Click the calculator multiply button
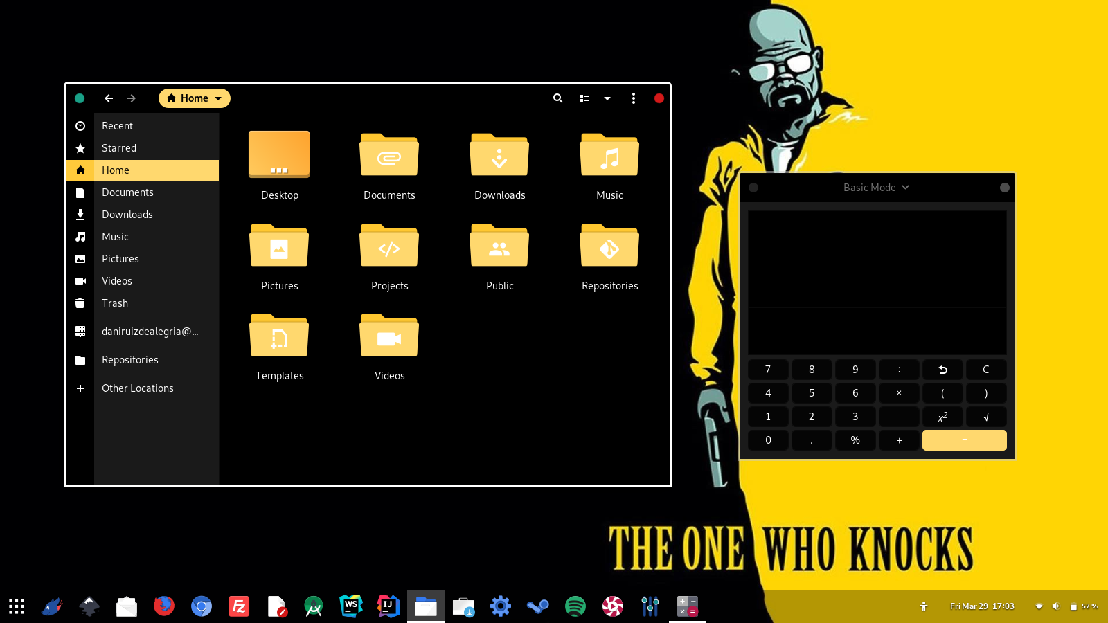 point(899,393)
